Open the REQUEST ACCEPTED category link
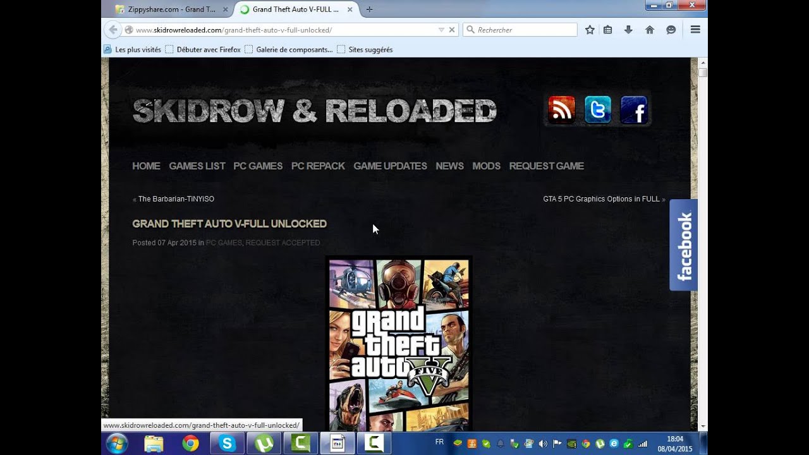This screenshot has height=455, width=809. tap(283, 243)
